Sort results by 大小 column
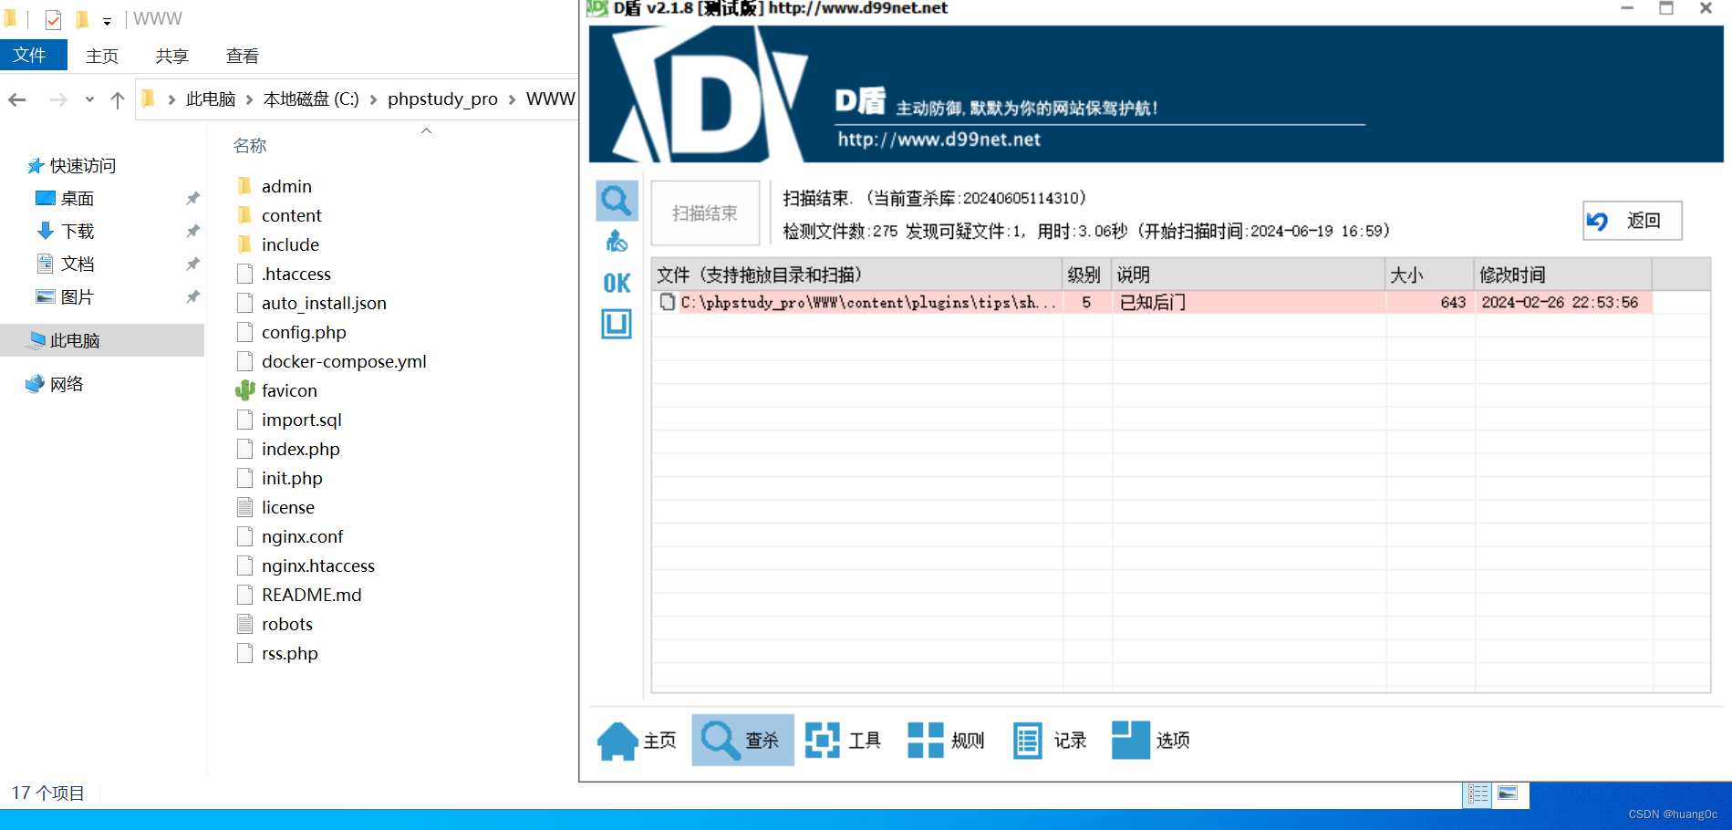 click(x=1429, y=275)
